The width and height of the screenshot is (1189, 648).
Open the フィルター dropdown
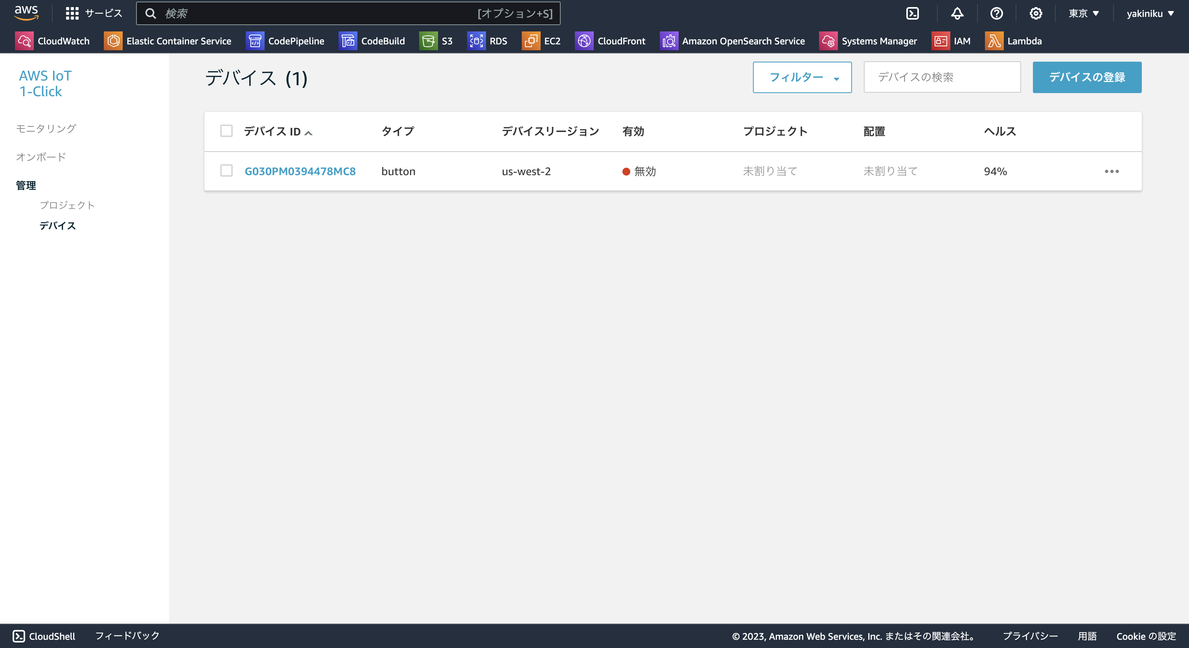(802, 77)
